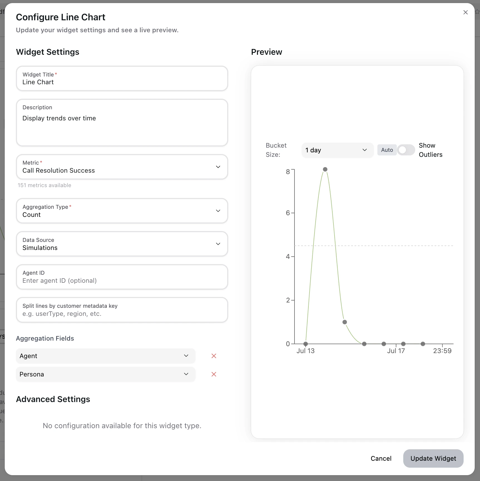The image size is (480, 481).
Task: Edit the Widget Title field
Action: point(122,82)
